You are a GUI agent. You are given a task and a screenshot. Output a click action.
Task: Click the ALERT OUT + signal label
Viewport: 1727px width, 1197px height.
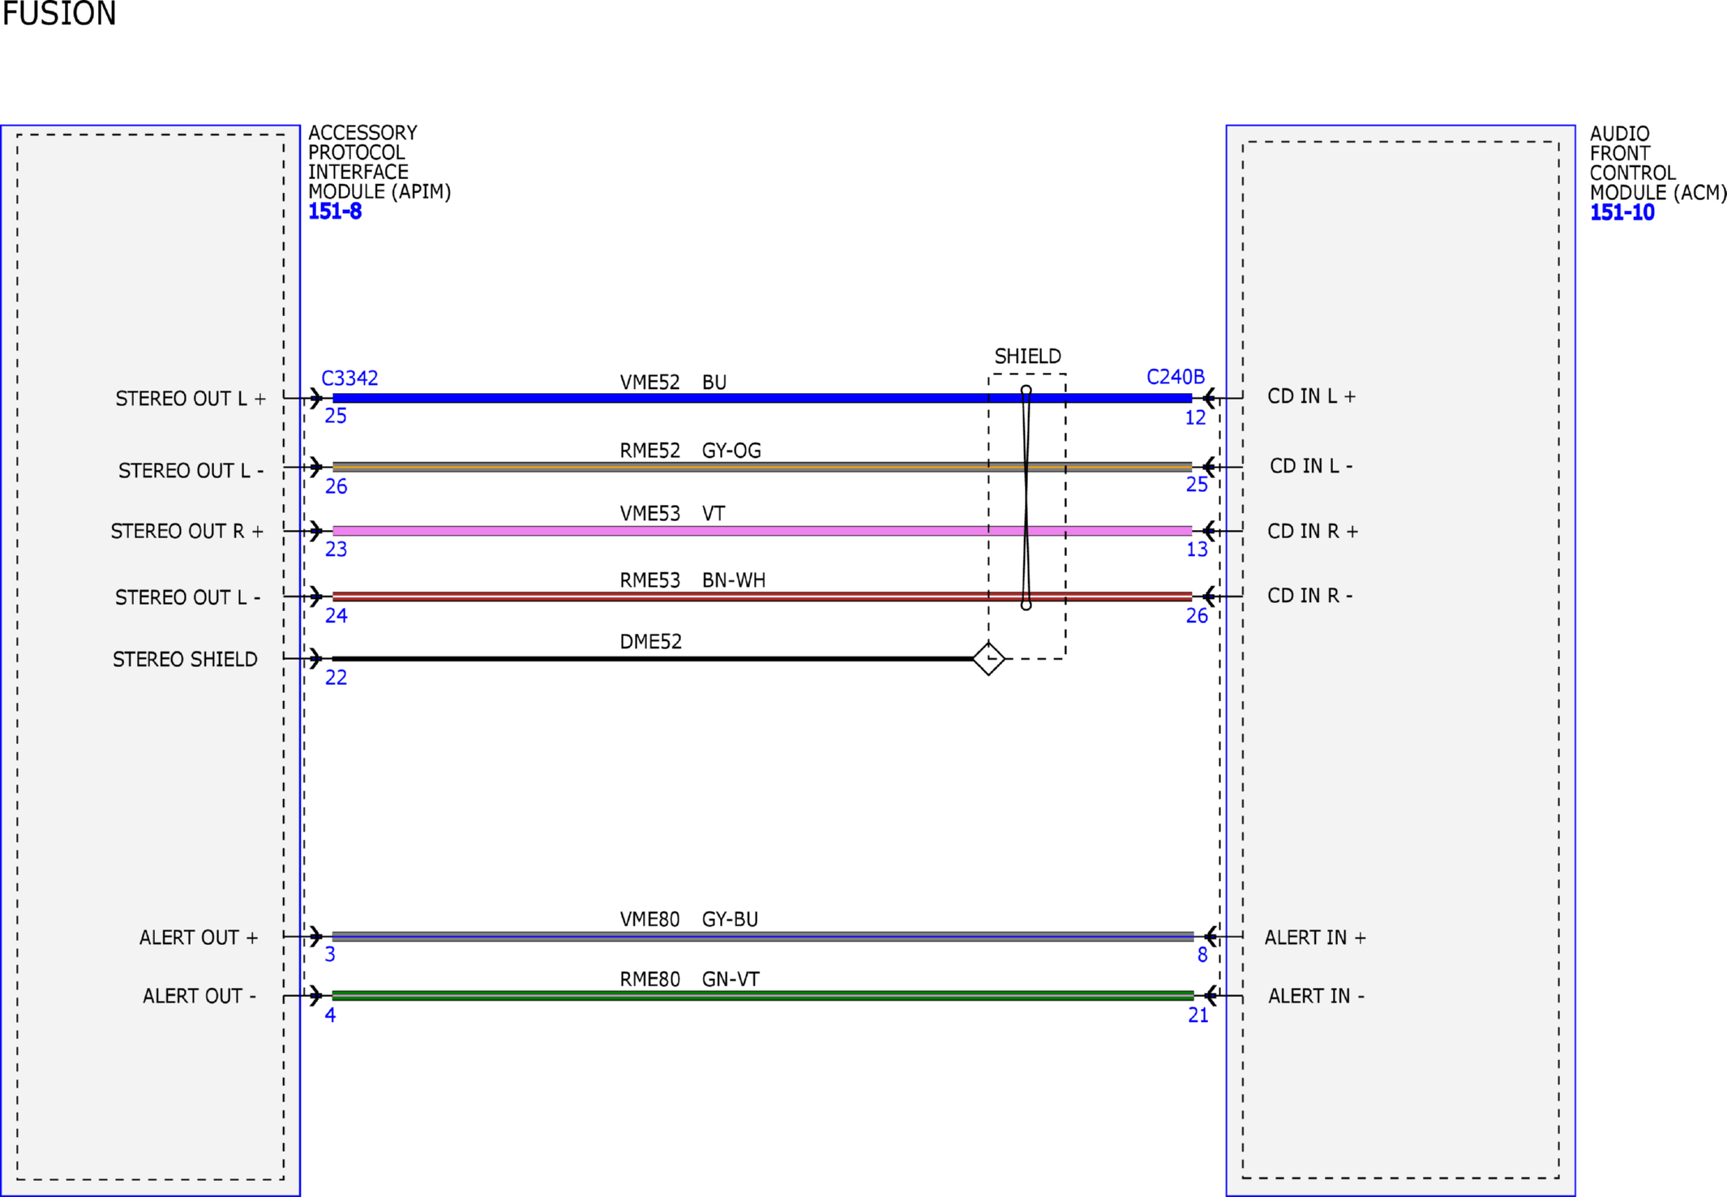pos(199,938)
